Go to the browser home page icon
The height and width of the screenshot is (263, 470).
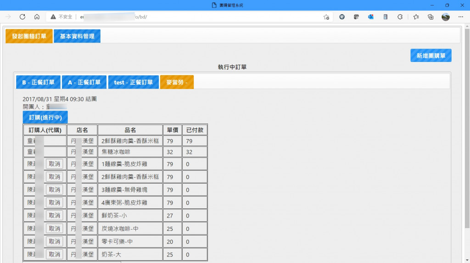(x=37, y=17)
